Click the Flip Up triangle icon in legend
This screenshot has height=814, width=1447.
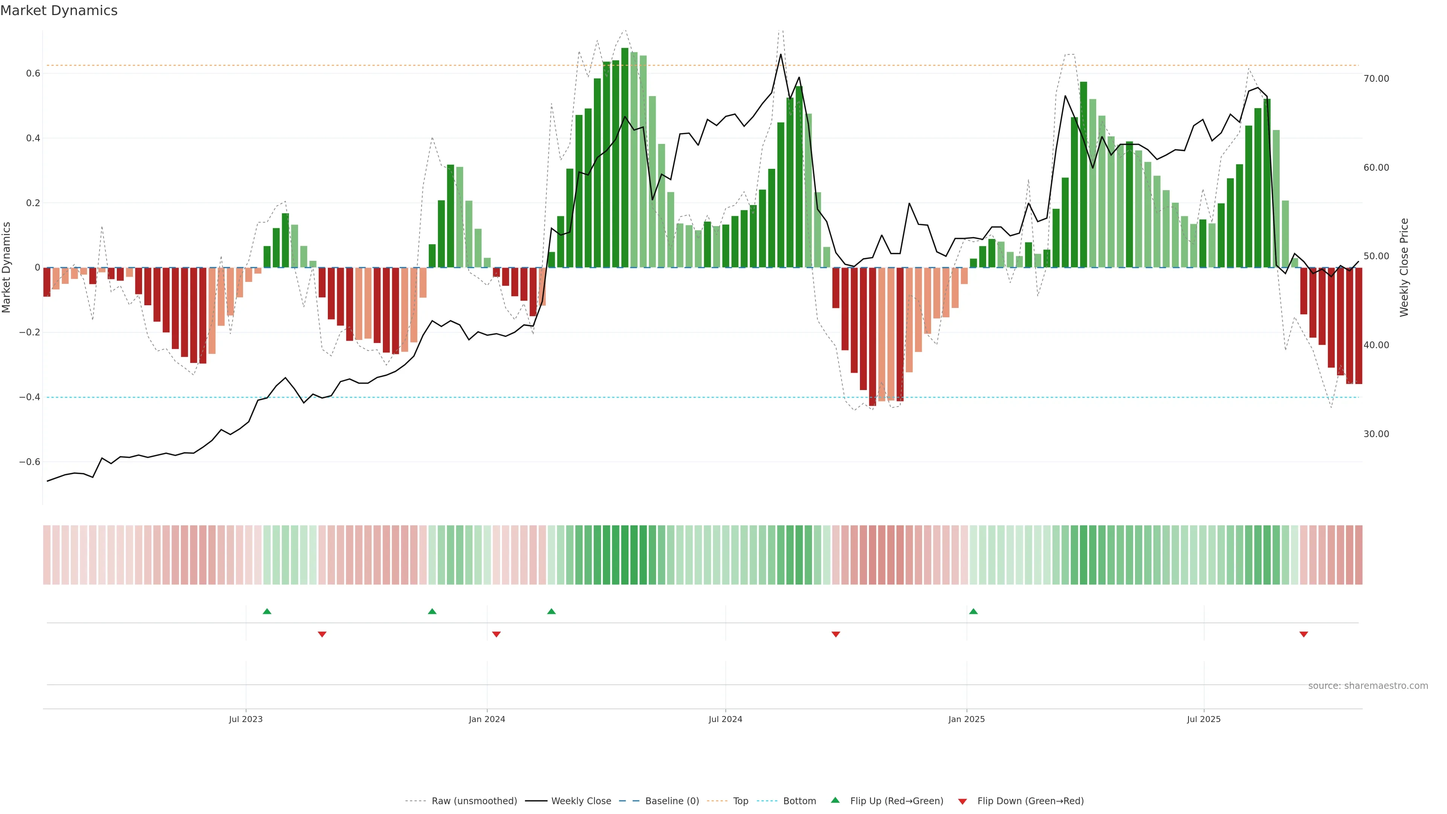pyautogui.click(x=835, y=800)
